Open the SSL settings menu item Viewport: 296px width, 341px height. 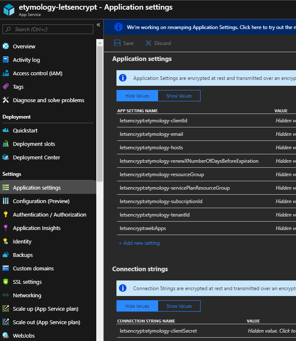click(x=48, y=282)
